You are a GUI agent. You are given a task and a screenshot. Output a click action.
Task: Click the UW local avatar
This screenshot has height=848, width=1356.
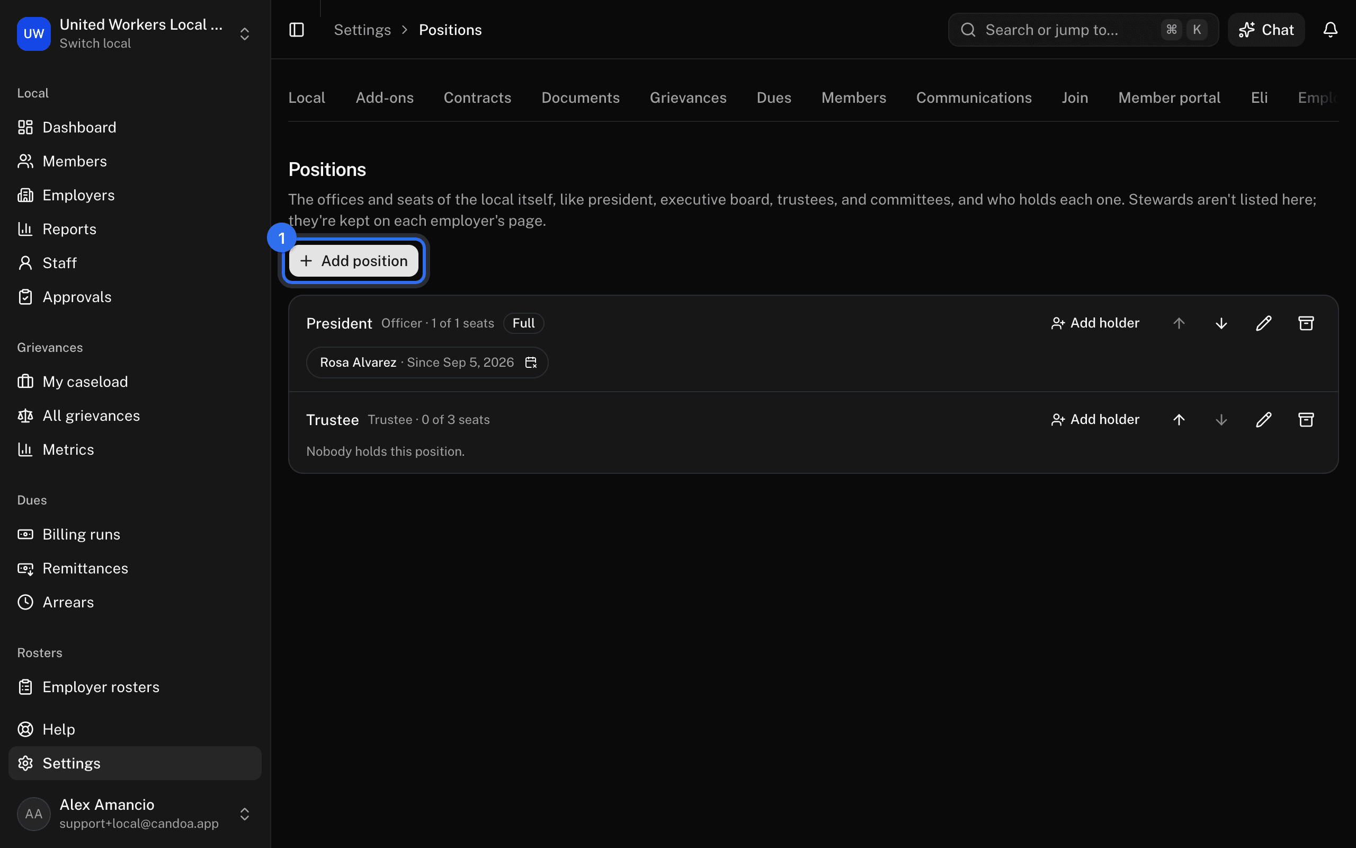(x=33, y=33)
